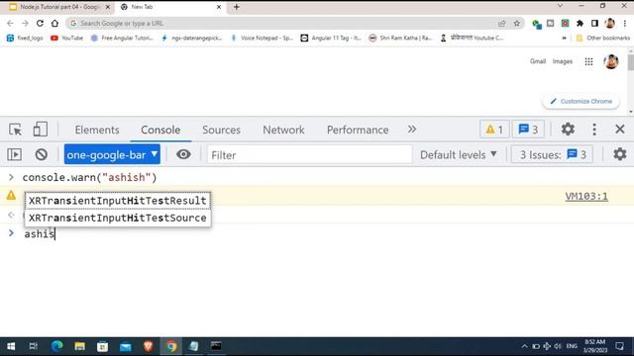Switch to the Node.js Tutorial part 04 tab
Image resolution: width=634 pixels, height=356 pixels.
click(x=59, y=7)
